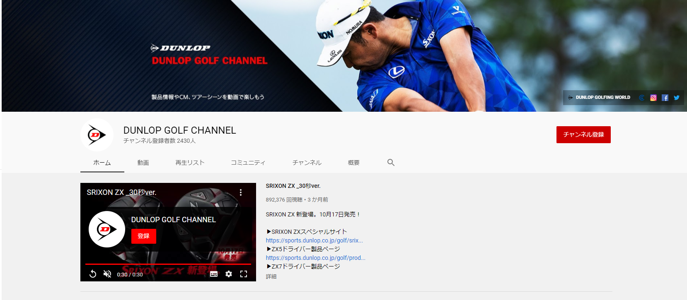Image resolution: width=687 pixels, height=300 pixels.
Task: Replay the video with the replay icon
Action: click(93, 274)
